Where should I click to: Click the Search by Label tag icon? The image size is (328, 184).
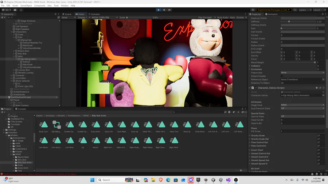(234, 112)
